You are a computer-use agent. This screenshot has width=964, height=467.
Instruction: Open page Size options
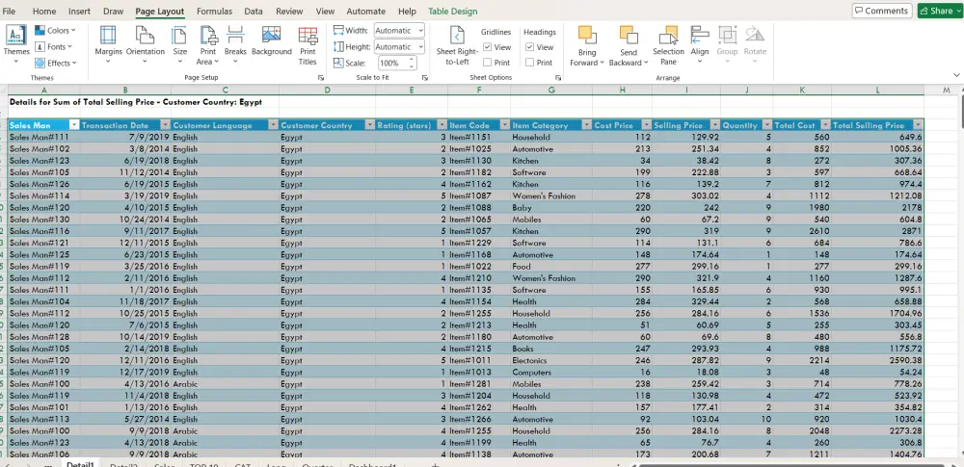180,45
